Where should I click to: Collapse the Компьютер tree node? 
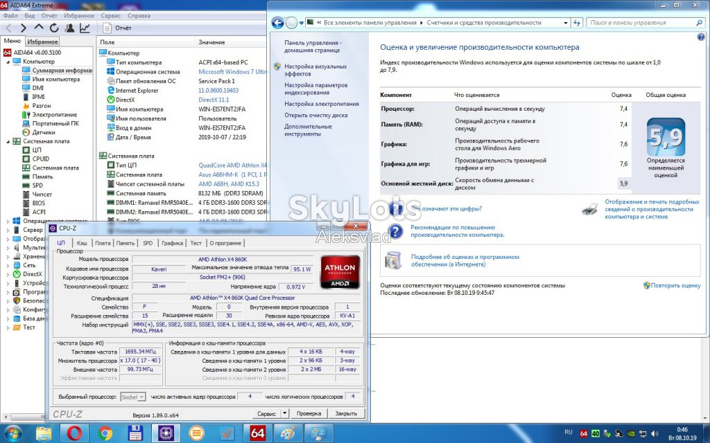click(x=8, y=62)
